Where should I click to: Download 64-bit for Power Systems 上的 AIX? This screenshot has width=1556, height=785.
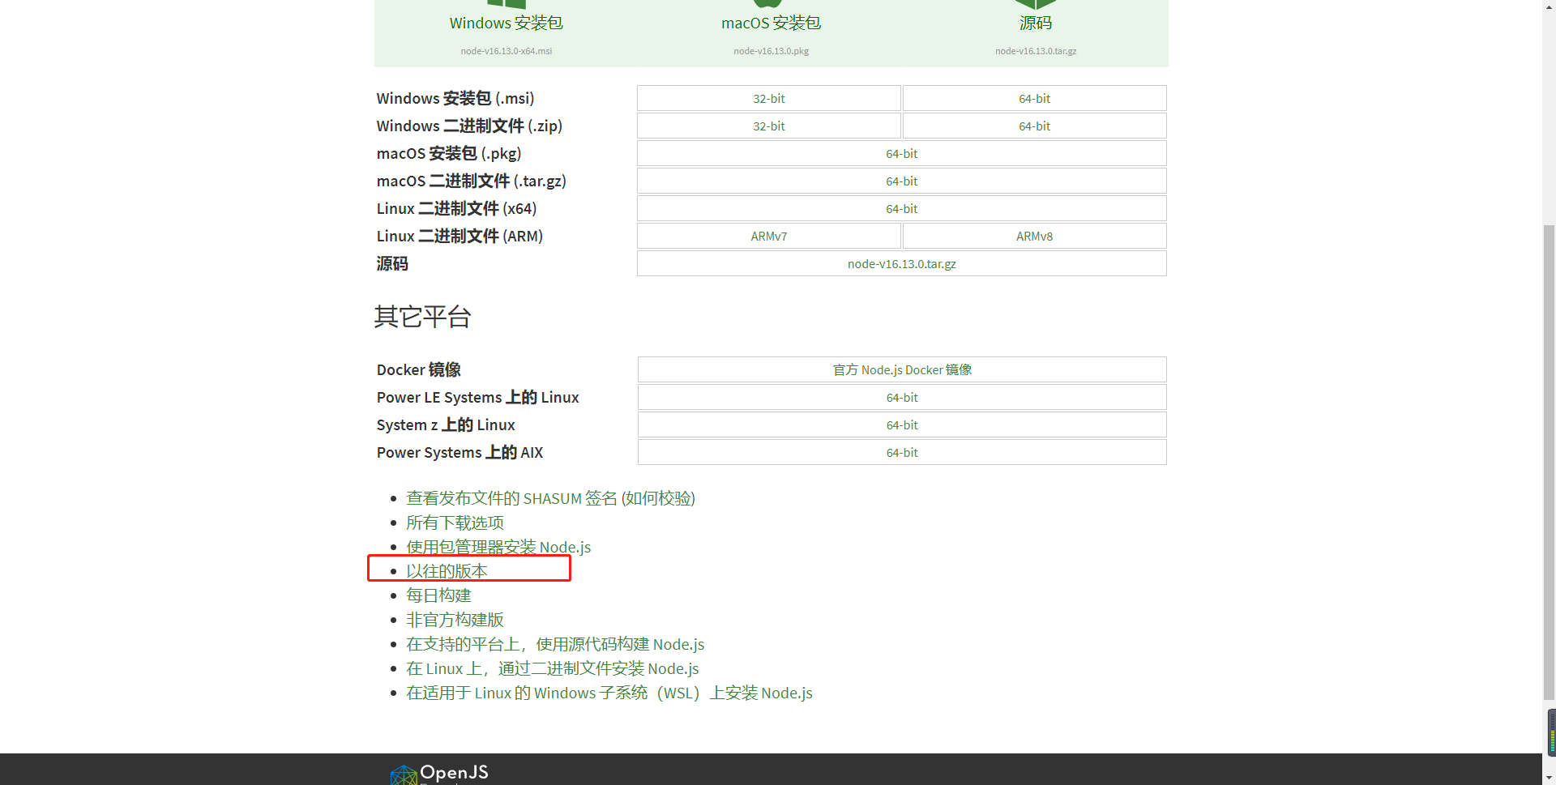click(902, 452)
